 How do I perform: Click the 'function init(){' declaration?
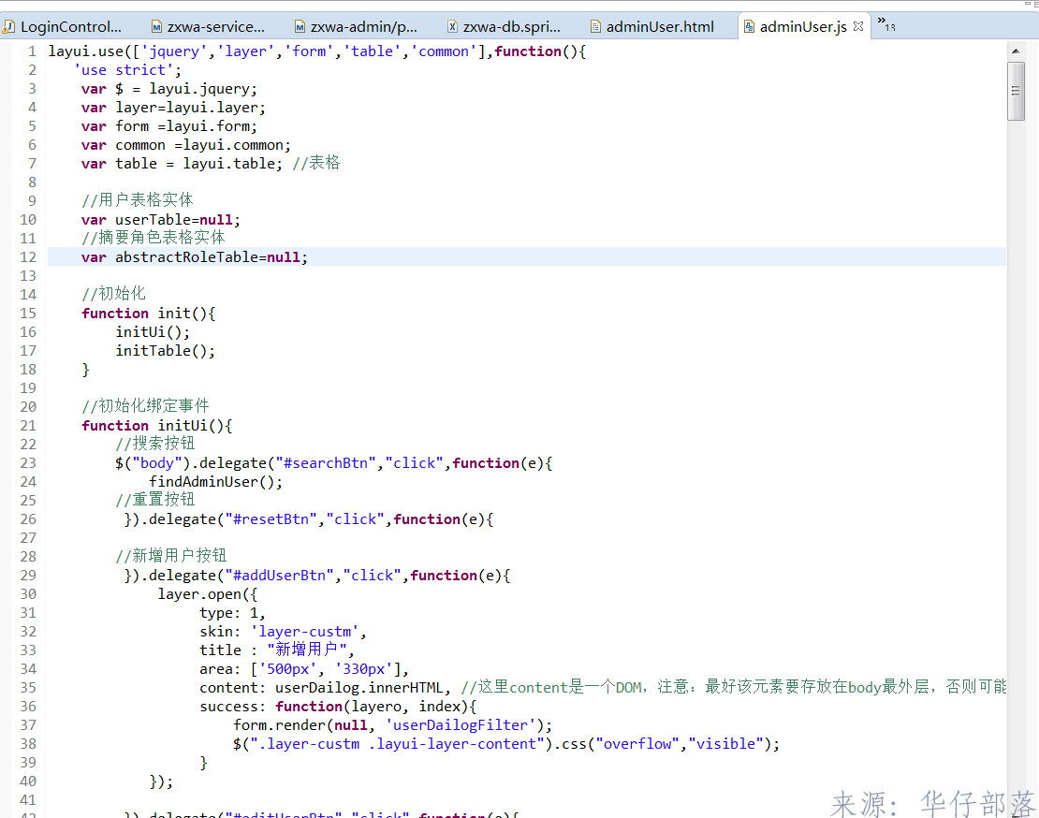click(x=149, y=314)
